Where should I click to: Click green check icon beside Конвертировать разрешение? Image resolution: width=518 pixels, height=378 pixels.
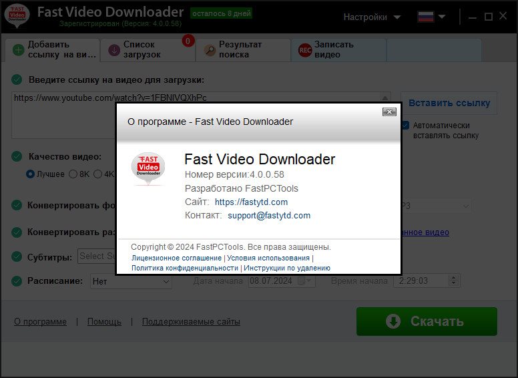point(17,232)
